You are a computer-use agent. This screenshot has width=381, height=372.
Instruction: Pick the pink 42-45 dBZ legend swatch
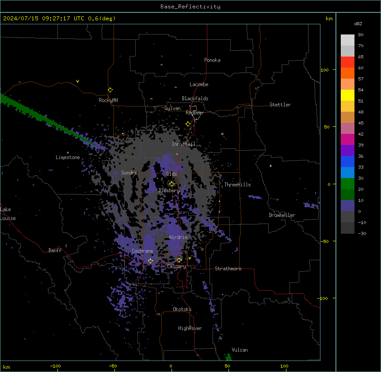[x=347, y=128]
